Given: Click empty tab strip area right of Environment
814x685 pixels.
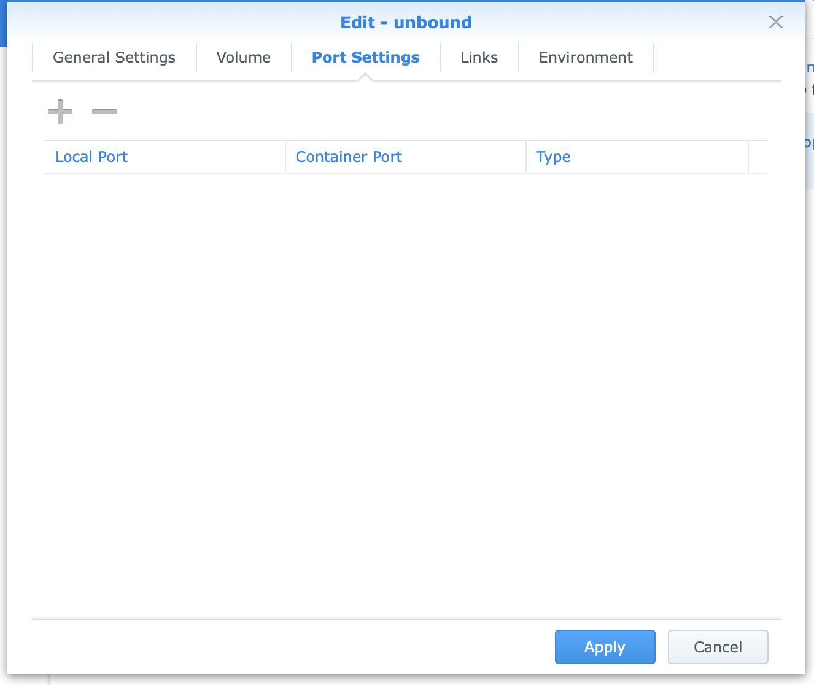Looking at the screenshot, I should [716, 58].
